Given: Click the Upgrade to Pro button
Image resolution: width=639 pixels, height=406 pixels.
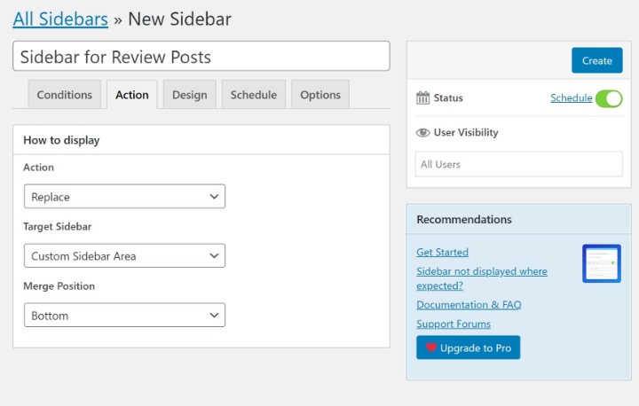Looking at the screenshot, I should (x=469, y=347).
